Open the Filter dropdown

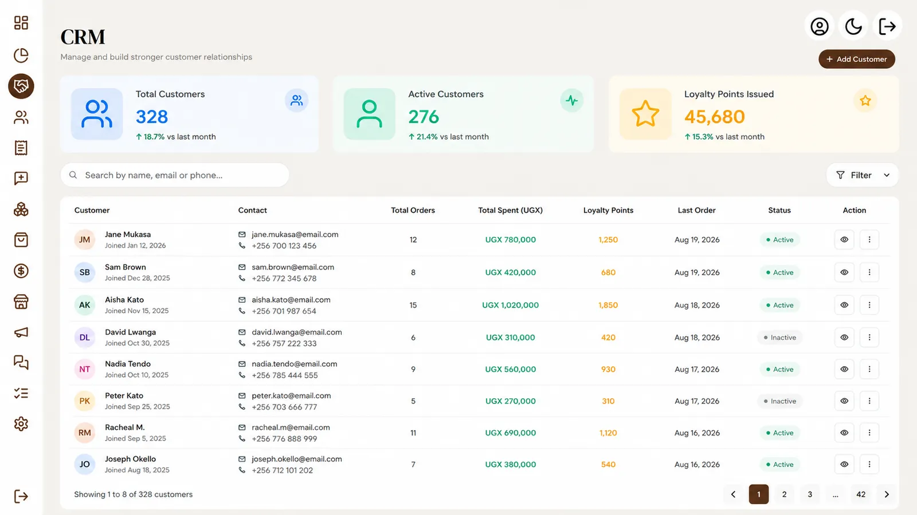click(863, 175)
